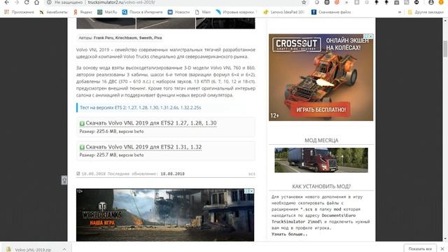The height and width of the screenshot is (252, 448).
Task: Click green download icon for ETS2 1.31 link
Action: (x=82, y=148)
